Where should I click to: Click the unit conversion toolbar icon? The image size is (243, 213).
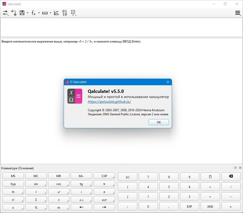pos(14,13)
